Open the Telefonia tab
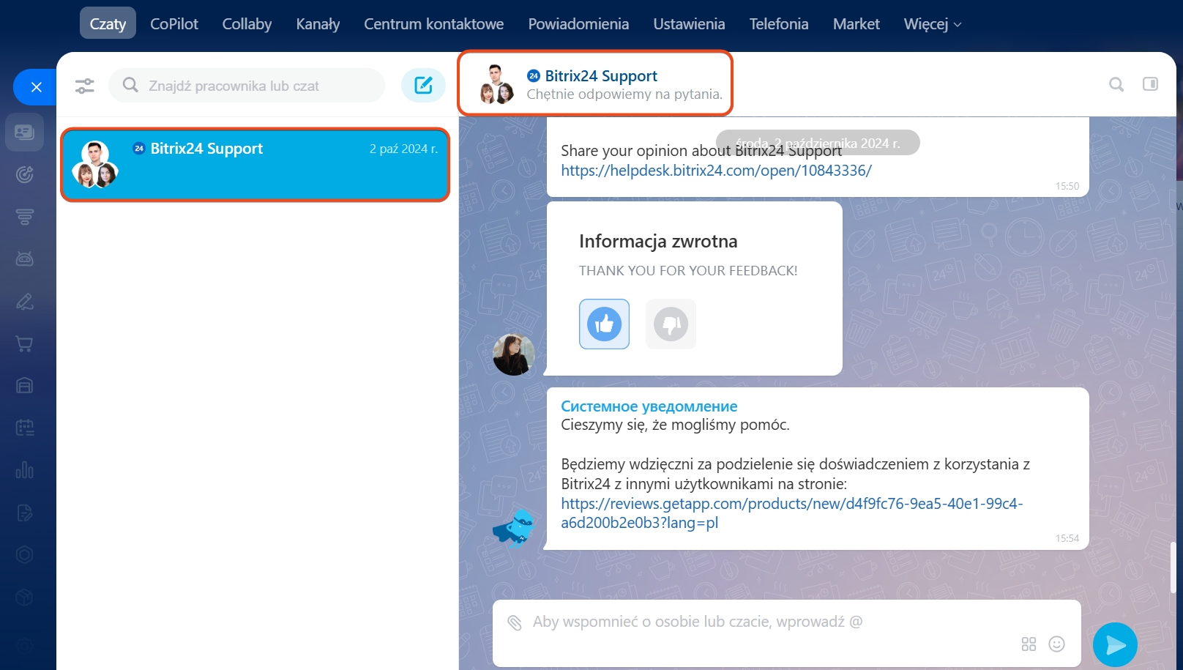Image resolution: width=1183 pixels, height=670 pixels. pos(779,23)
